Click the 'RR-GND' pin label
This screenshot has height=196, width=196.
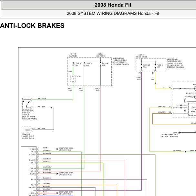tap(32, 188)
